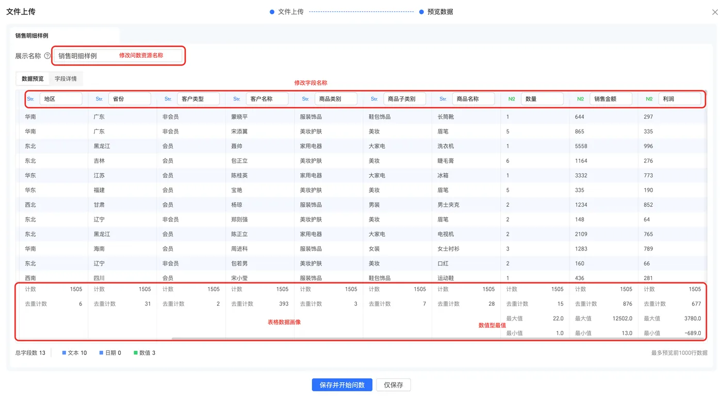This screenshot has height=396, width=722.
Task: Edit the 商品类别 column name field
Action: [x=336, y=99]
